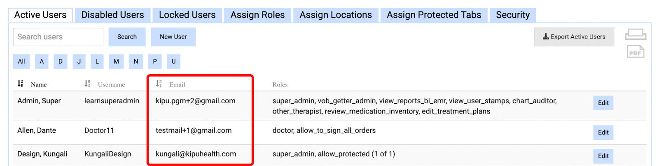The image size is (659, 166).
Task: Click Export Active Users button
Action: click(x=574, y=37)
